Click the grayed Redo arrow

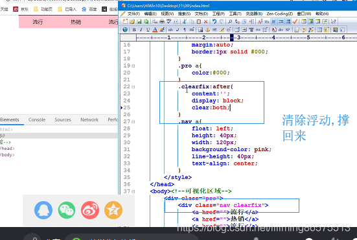pos(222,21)
